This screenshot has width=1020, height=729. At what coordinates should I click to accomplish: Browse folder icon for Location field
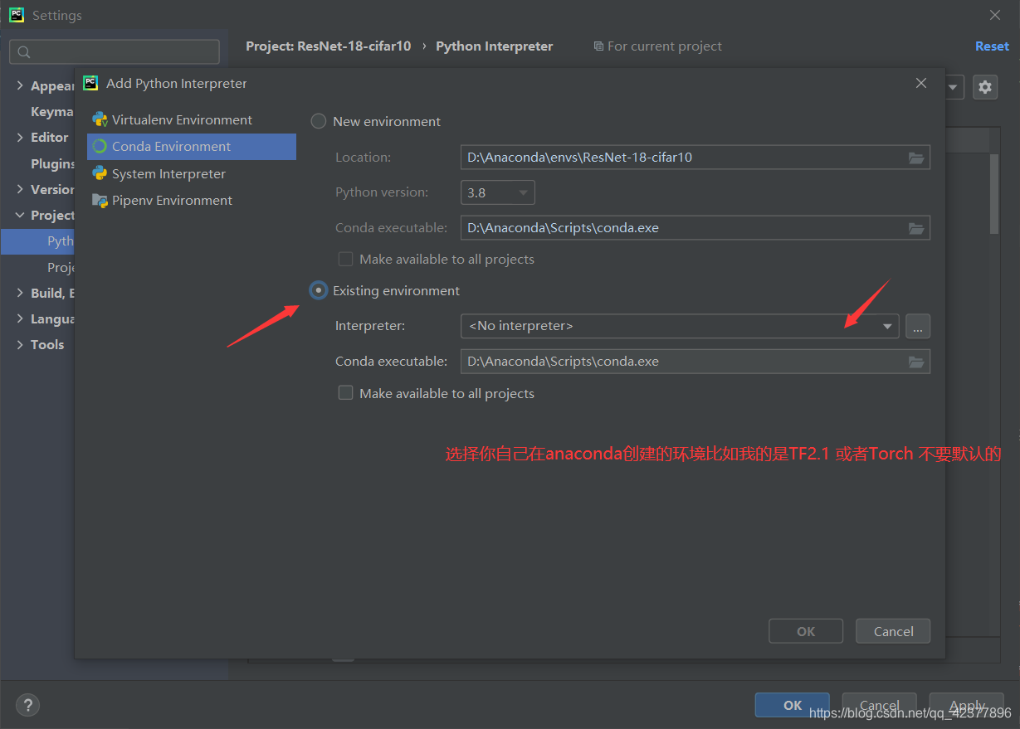[916, 157]
